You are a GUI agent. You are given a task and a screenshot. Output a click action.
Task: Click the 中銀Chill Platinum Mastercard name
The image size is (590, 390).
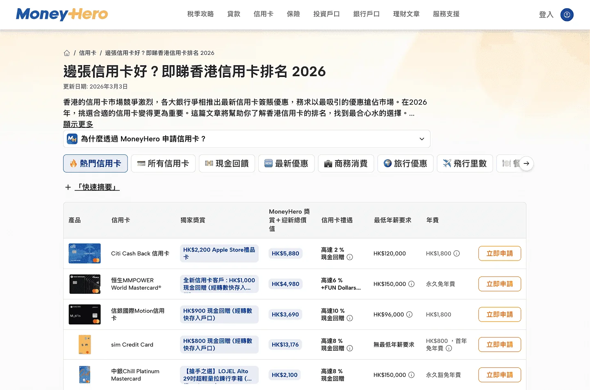135,375
